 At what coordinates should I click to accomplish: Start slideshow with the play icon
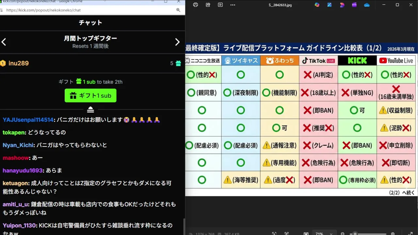(x=220, y=5)
